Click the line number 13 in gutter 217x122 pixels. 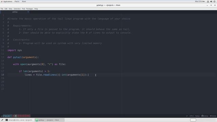coord(3,57)
